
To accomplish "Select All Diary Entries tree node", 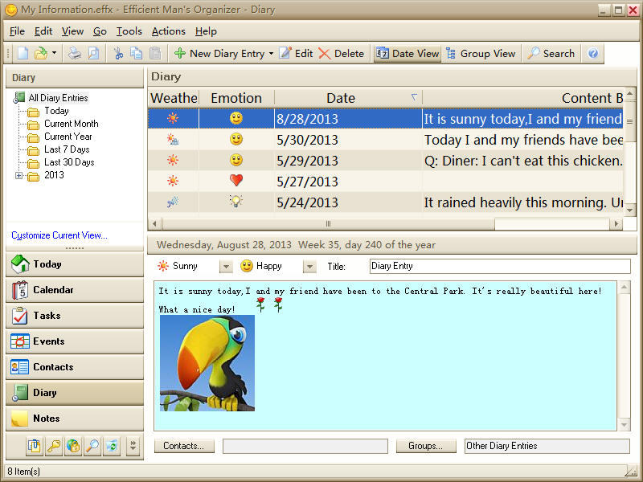I will [x=58, y=97].
